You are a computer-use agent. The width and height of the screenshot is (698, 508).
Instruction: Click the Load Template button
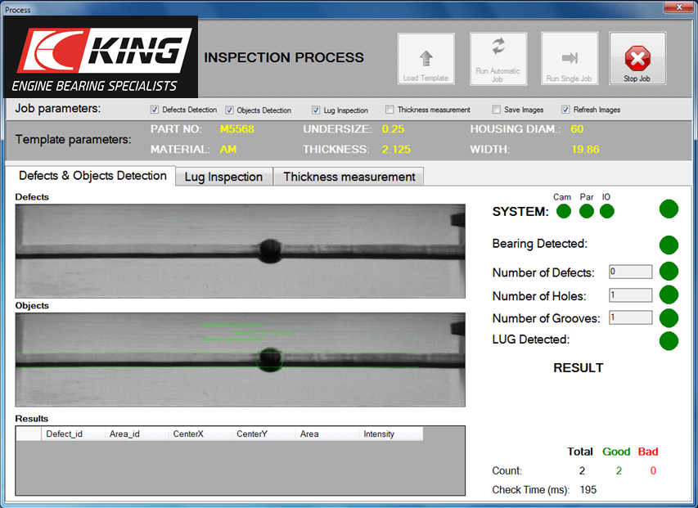tap(426, 59)
